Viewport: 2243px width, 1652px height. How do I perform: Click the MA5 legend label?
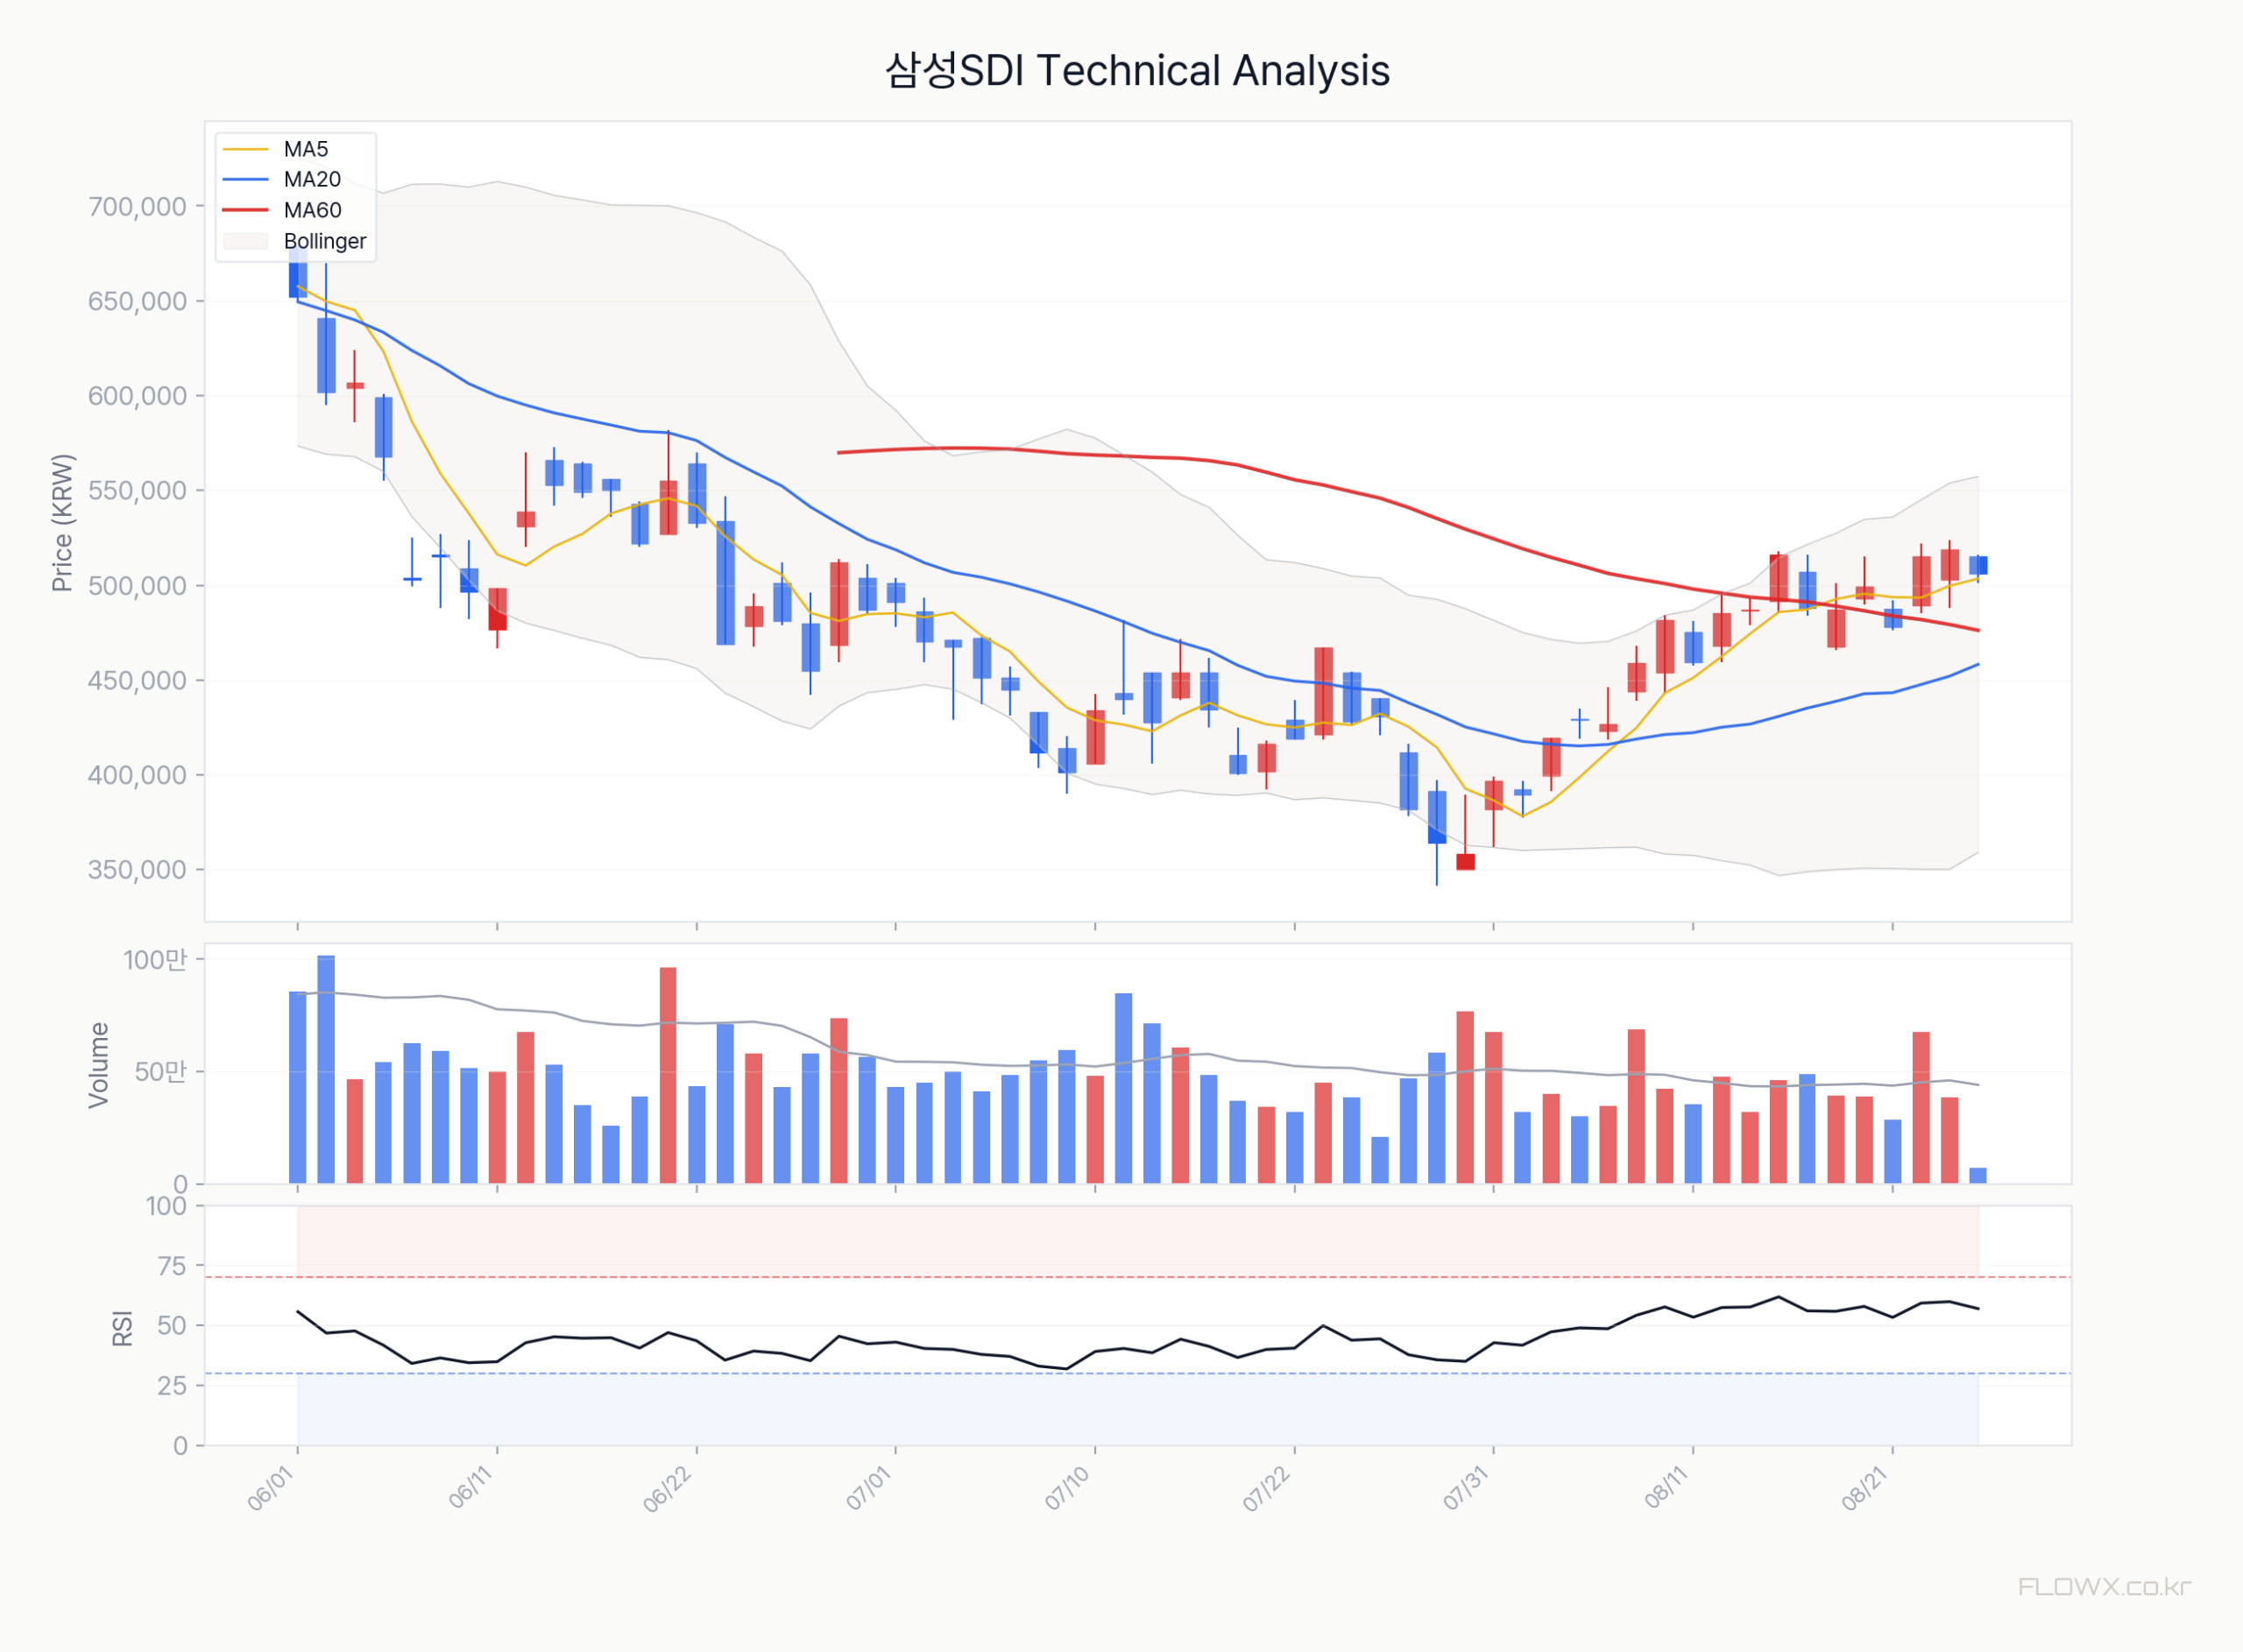click(x=305, y=149)
